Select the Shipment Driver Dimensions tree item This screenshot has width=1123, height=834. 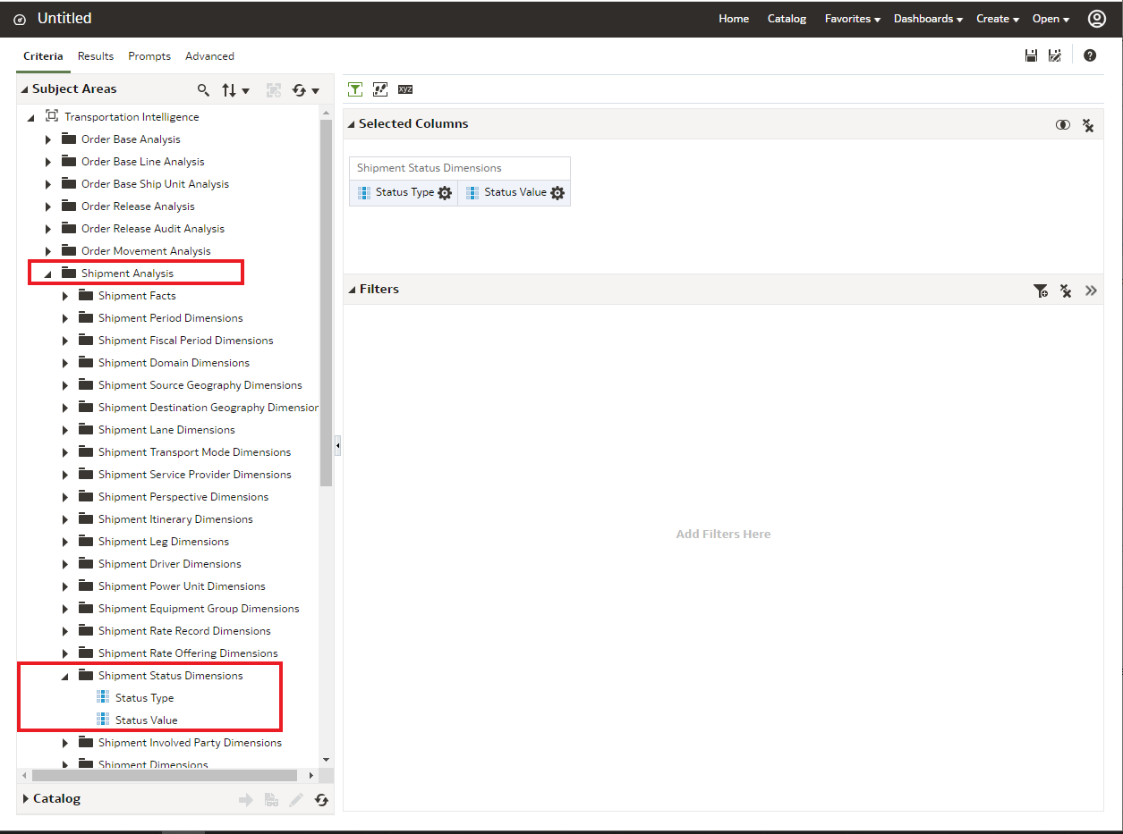(170, 564)
